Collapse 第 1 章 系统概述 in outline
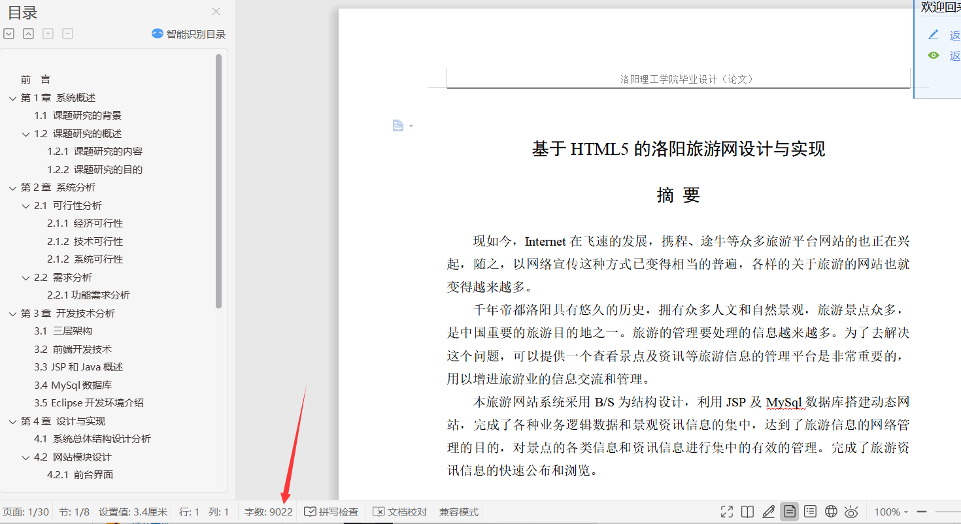This screenshot has height=524, width=961. tap(12, 98)
